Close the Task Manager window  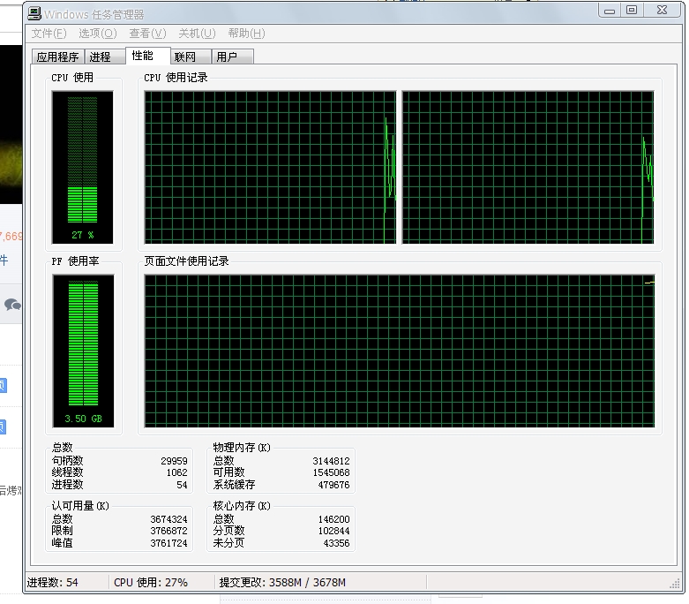663,10
